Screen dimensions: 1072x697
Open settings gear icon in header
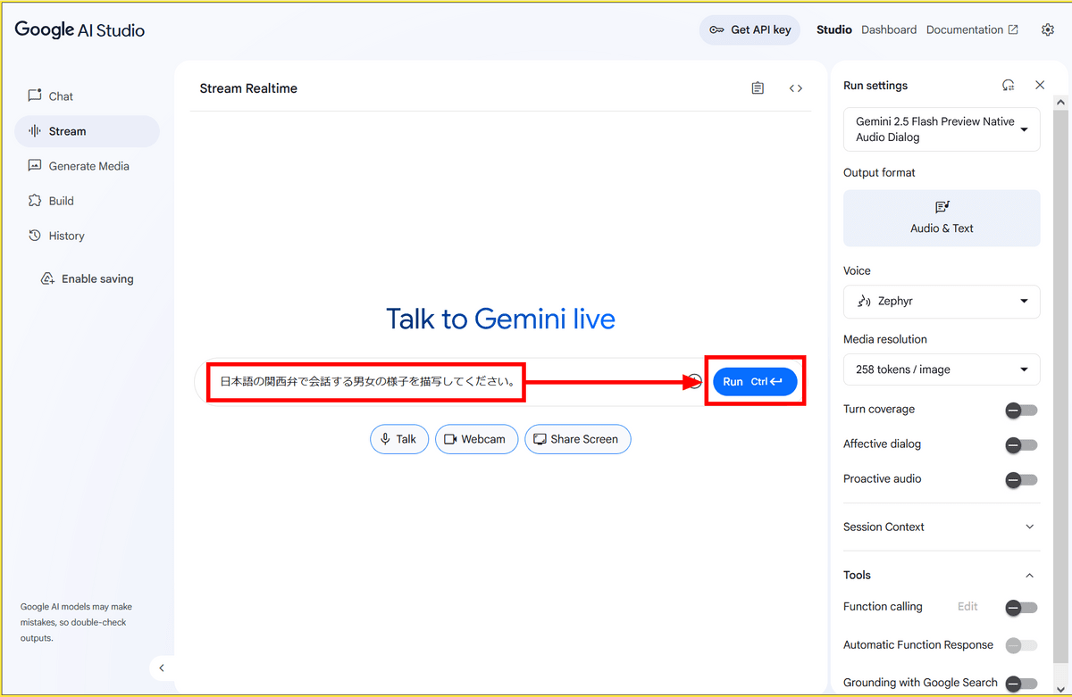(1048, 29)
